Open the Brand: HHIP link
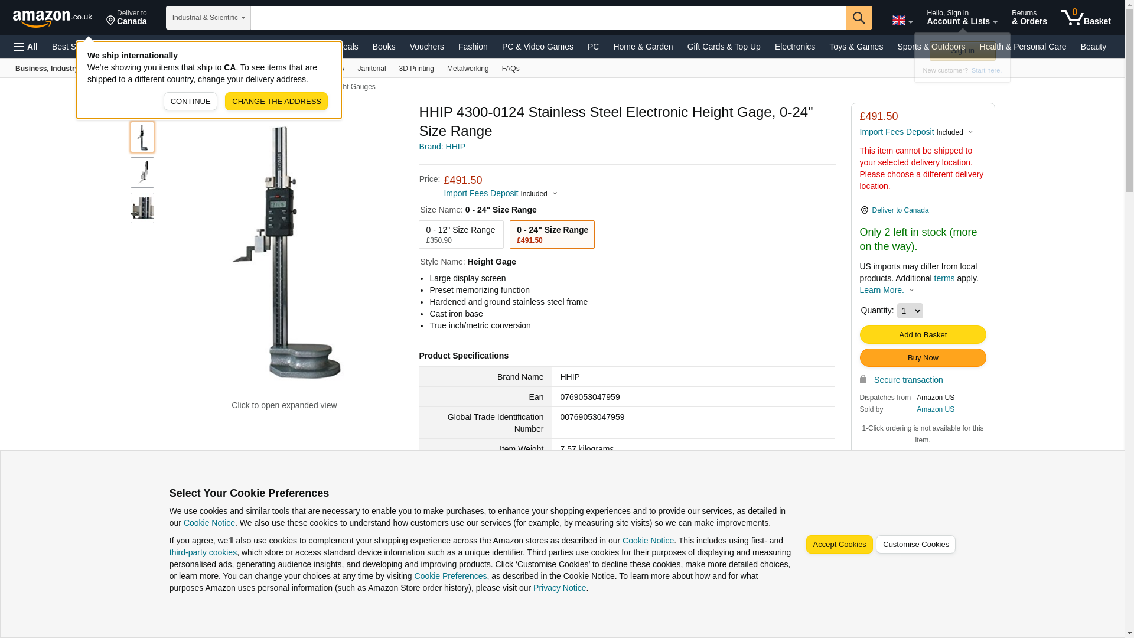 pos(442,147)
